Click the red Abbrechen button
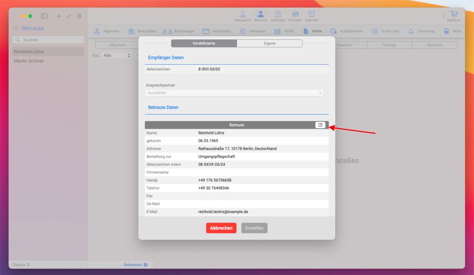The image size is (474, 275). coord(221,228)
